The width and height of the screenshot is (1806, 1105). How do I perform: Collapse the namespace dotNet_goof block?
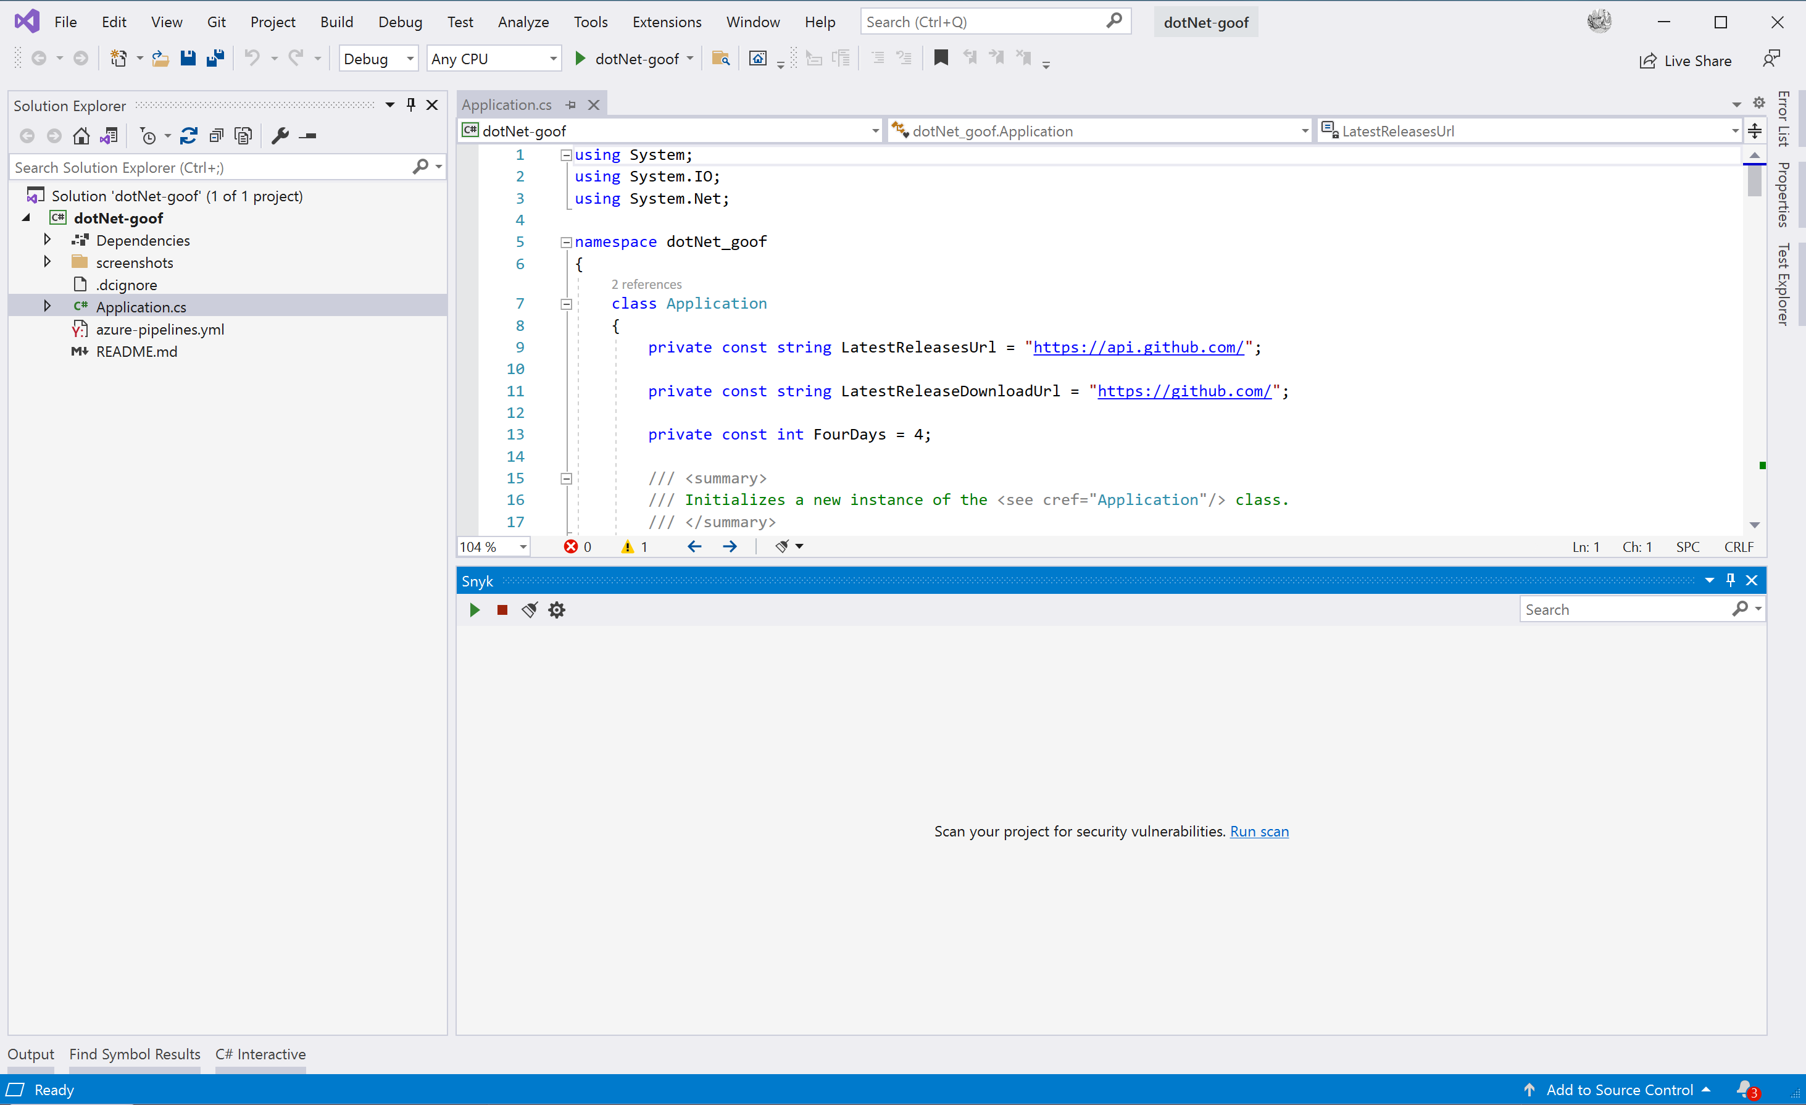(566, 242)
